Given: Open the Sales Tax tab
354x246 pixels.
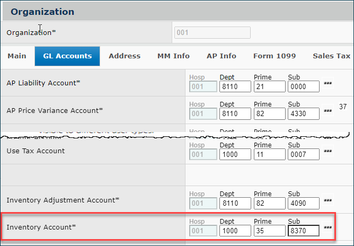Looking at the screenshot, I should (x=331, y=56).
